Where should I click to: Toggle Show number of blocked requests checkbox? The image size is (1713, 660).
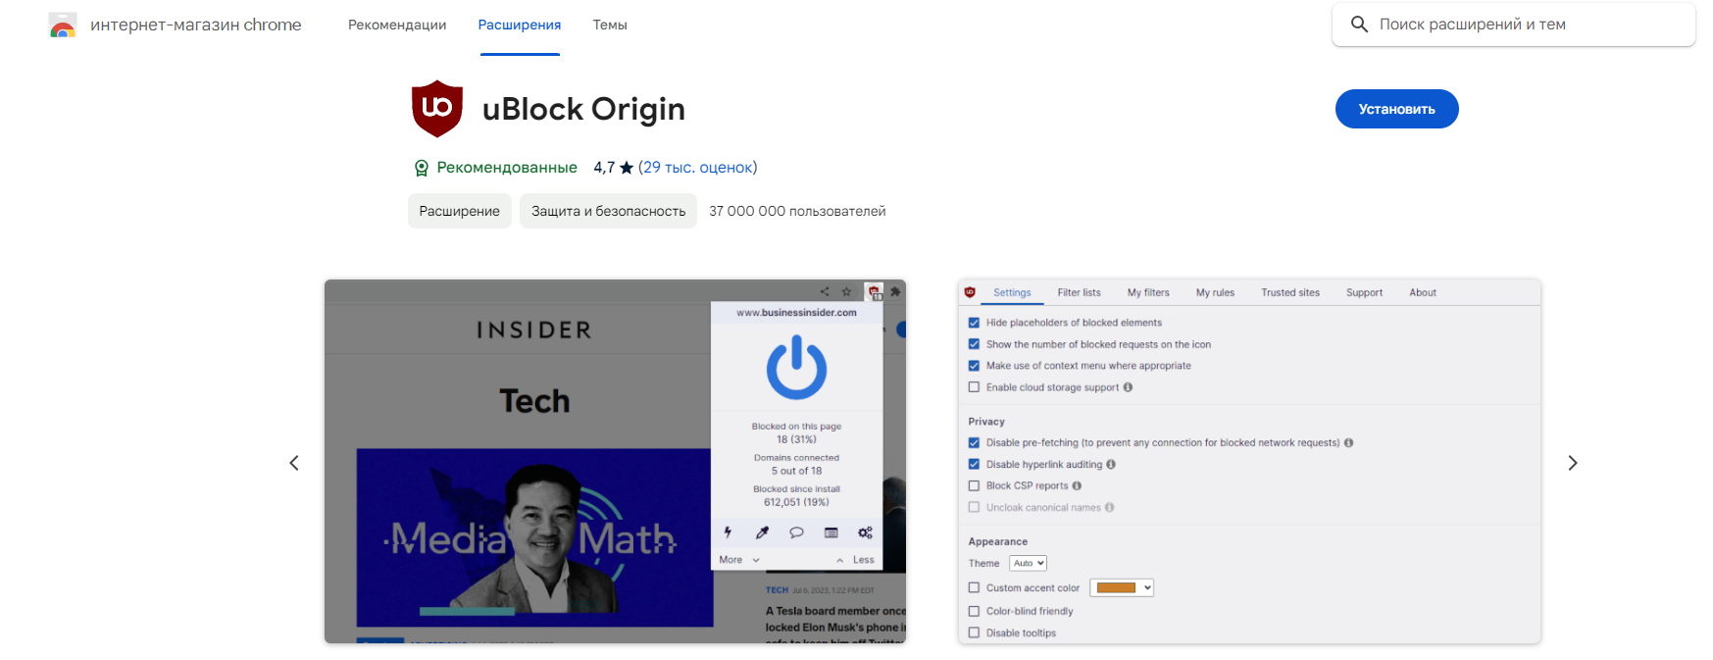tap(974, 344)
